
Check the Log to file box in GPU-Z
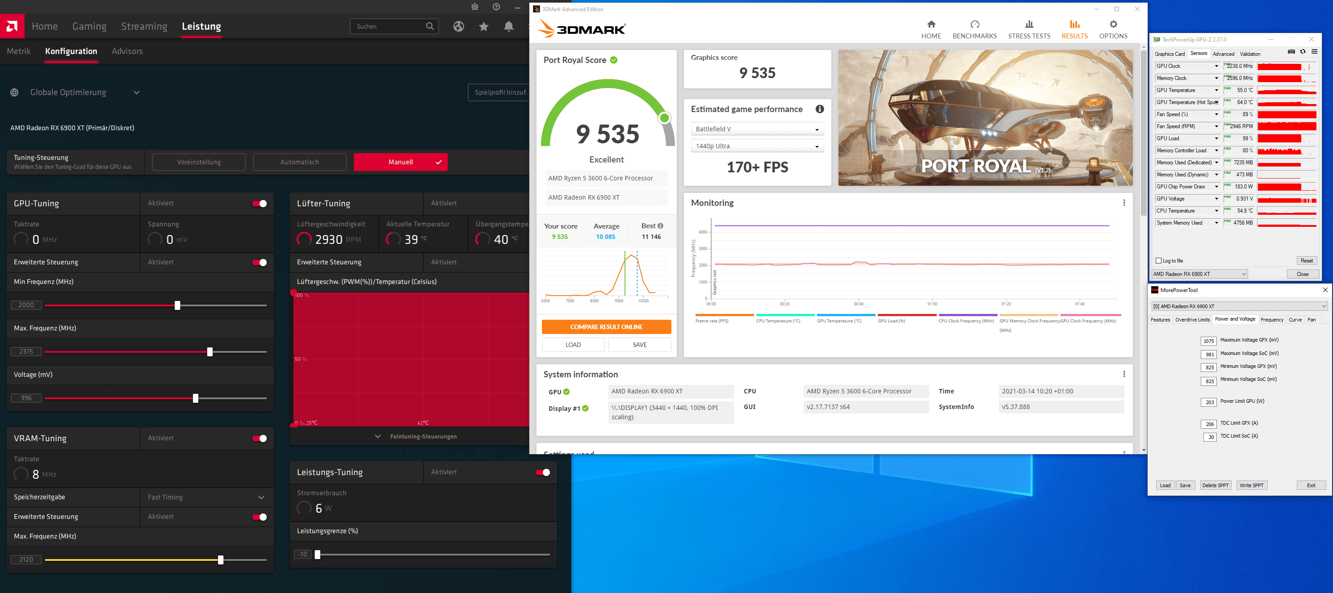pyautogui.click(x=1158, y=261)
